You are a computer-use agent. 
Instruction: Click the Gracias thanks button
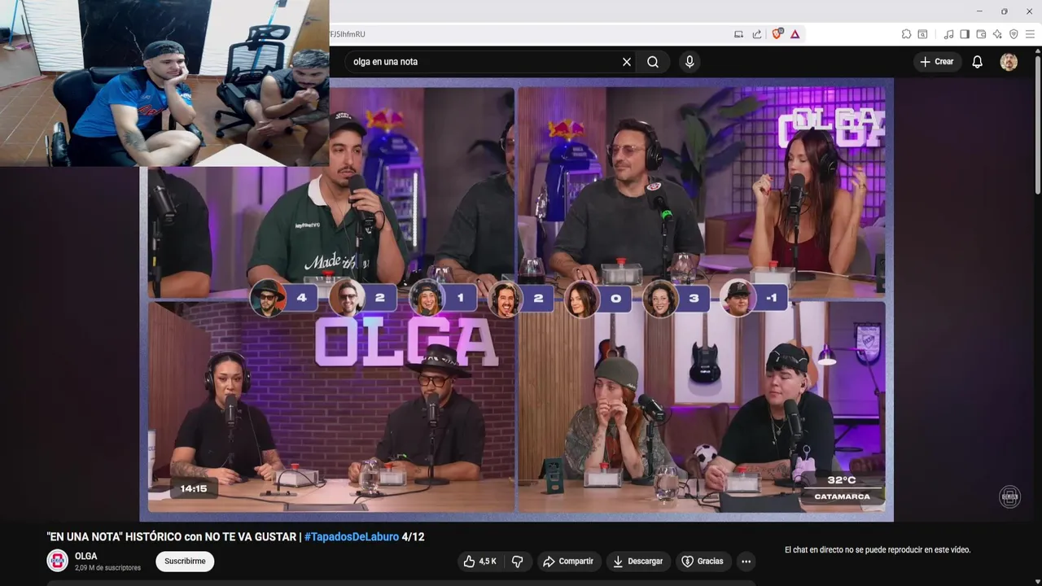tap(703, 562)
